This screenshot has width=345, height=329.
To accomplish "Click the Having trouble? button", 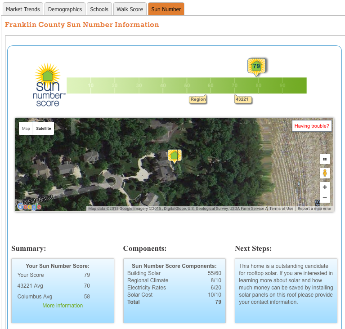I will 312,126.
